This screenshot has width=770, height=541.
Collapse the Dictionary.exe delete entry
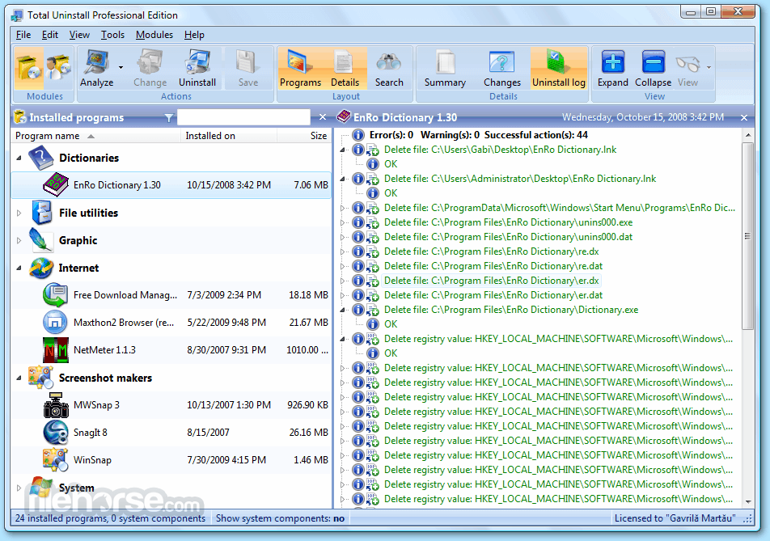point(343,310)
